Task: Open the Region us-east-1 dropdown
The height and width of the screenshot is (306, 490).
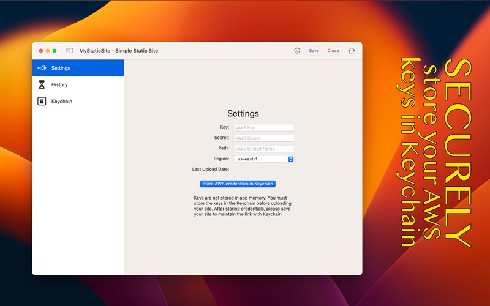Action: click(x=265, y=159)
